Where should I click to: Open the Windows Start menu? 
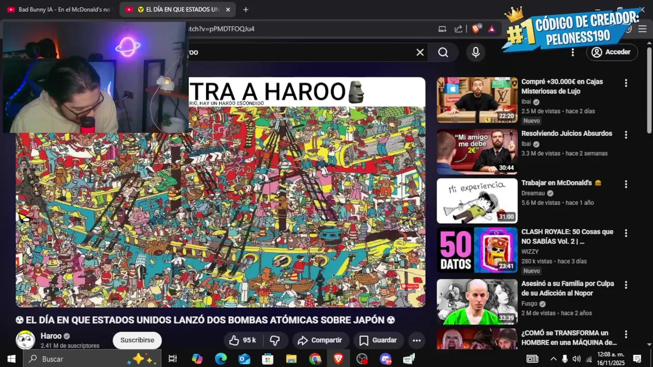click(x=11, y=359)
